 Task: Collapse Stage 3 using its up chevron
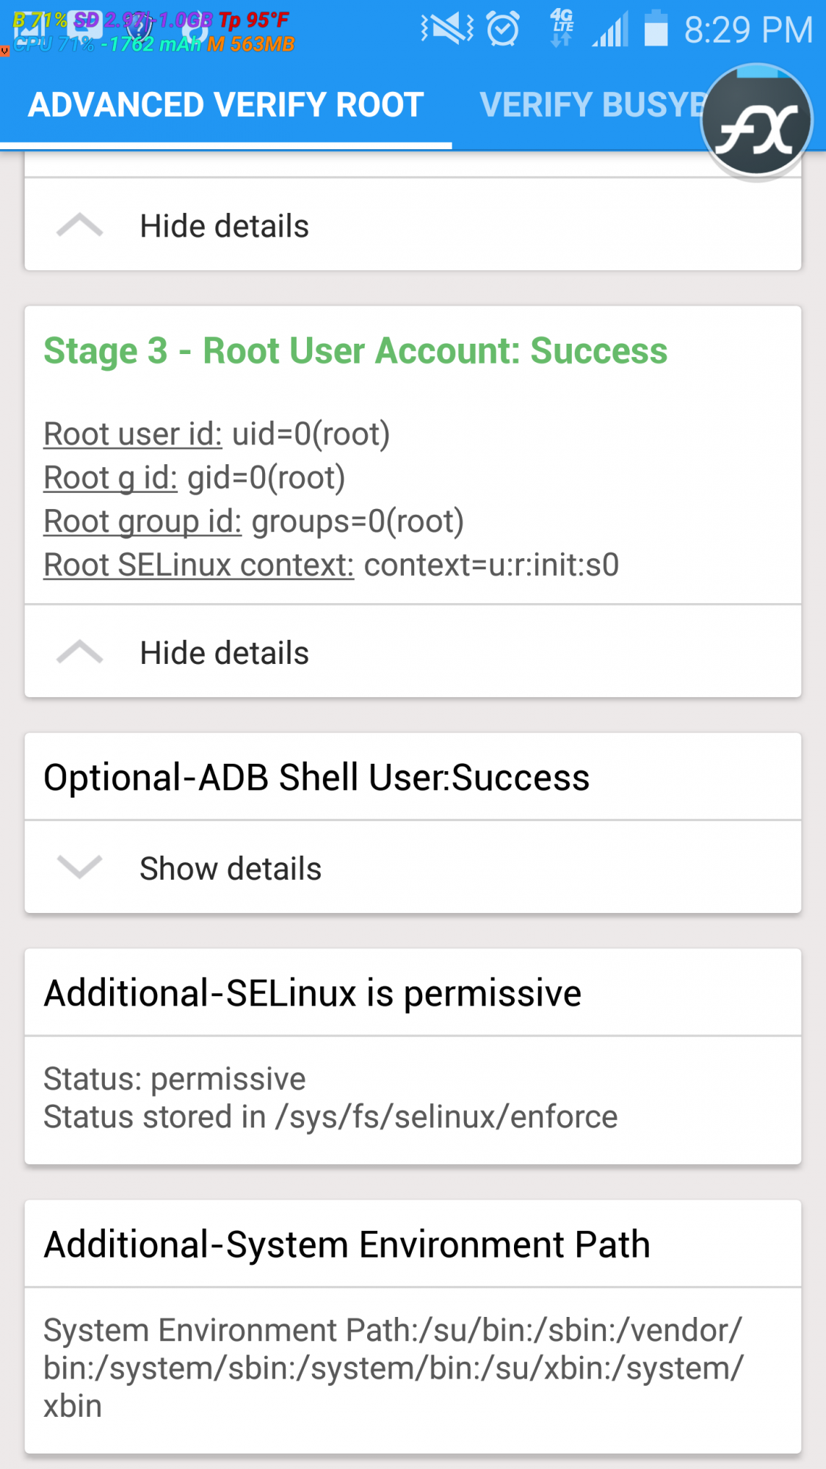click(x=79, y=652)
